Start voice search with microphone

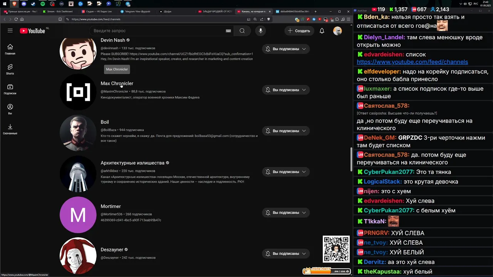click(x=261, y=31)
